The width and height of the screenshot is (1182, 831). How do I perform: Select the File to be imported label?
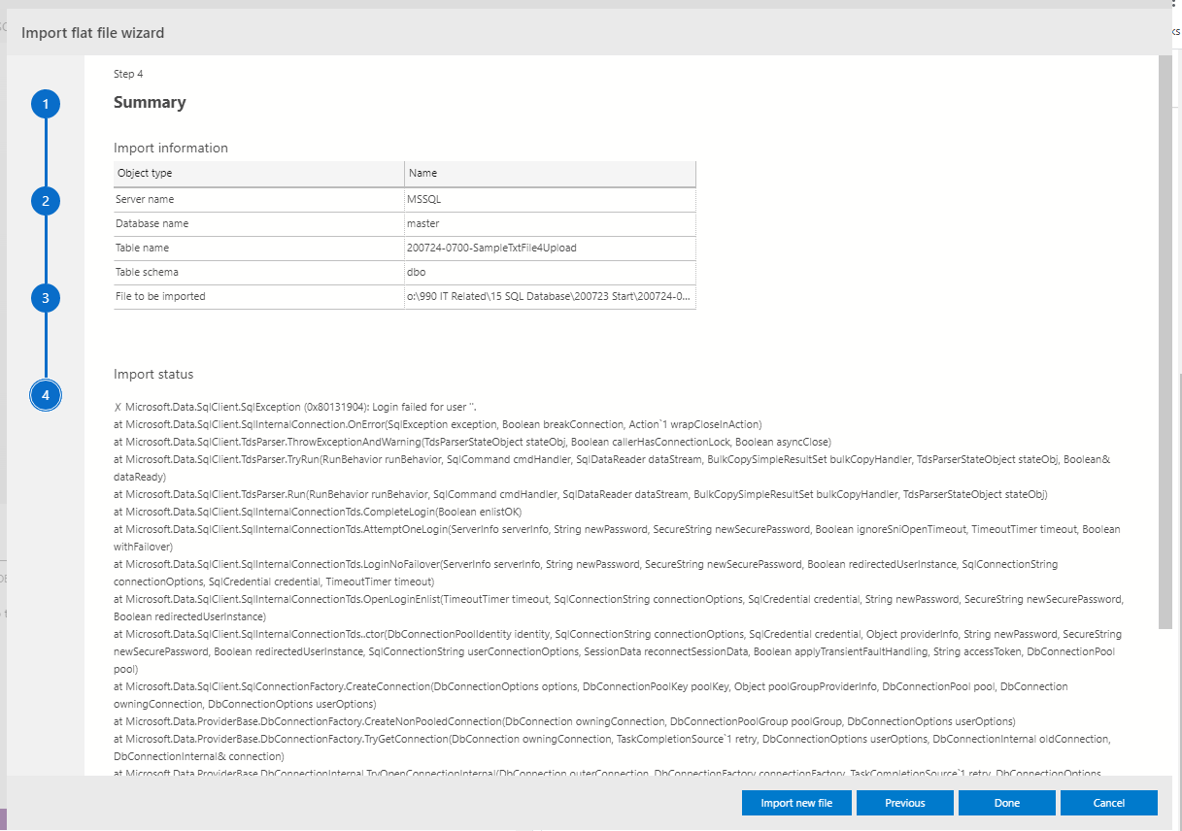160,296
